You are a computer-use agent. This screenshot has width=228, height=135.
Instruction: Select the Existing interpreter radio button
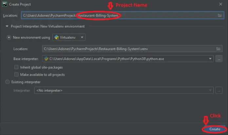(x=8, y=82)
